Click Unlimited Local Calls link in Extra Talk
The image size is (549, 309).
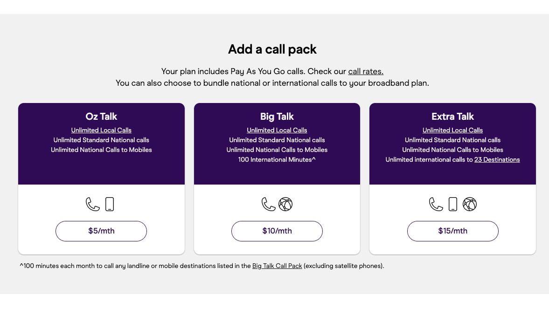pyautogui.click(x=452, y=130)
